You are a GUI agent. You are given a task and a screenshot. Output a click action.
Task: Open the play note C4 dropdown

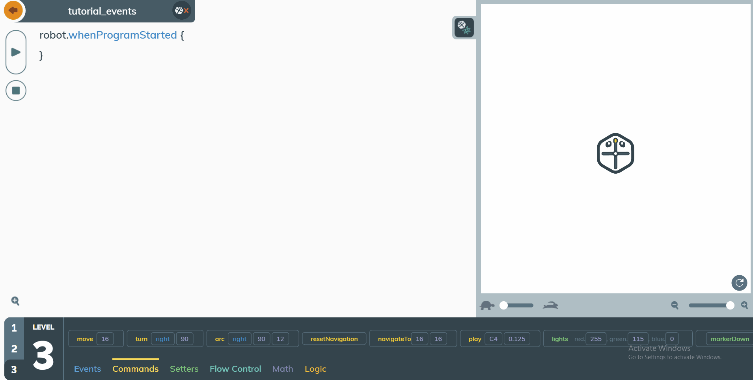coord(493,339)
